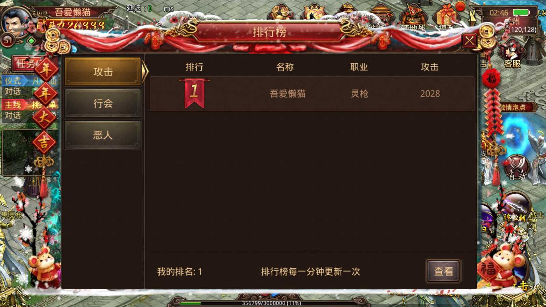546x307 pixels.
Task: Toggle the 自动 auto-battle crossed swords
Action: click(517, 167)
